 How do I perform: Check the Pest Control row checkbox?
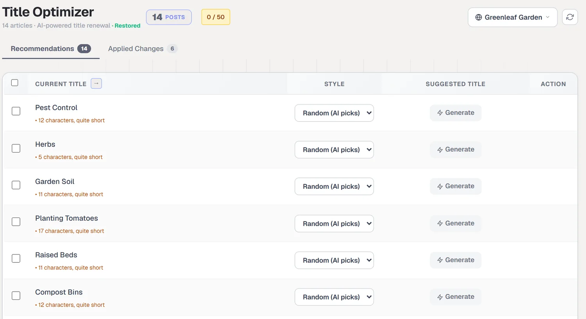16,111
